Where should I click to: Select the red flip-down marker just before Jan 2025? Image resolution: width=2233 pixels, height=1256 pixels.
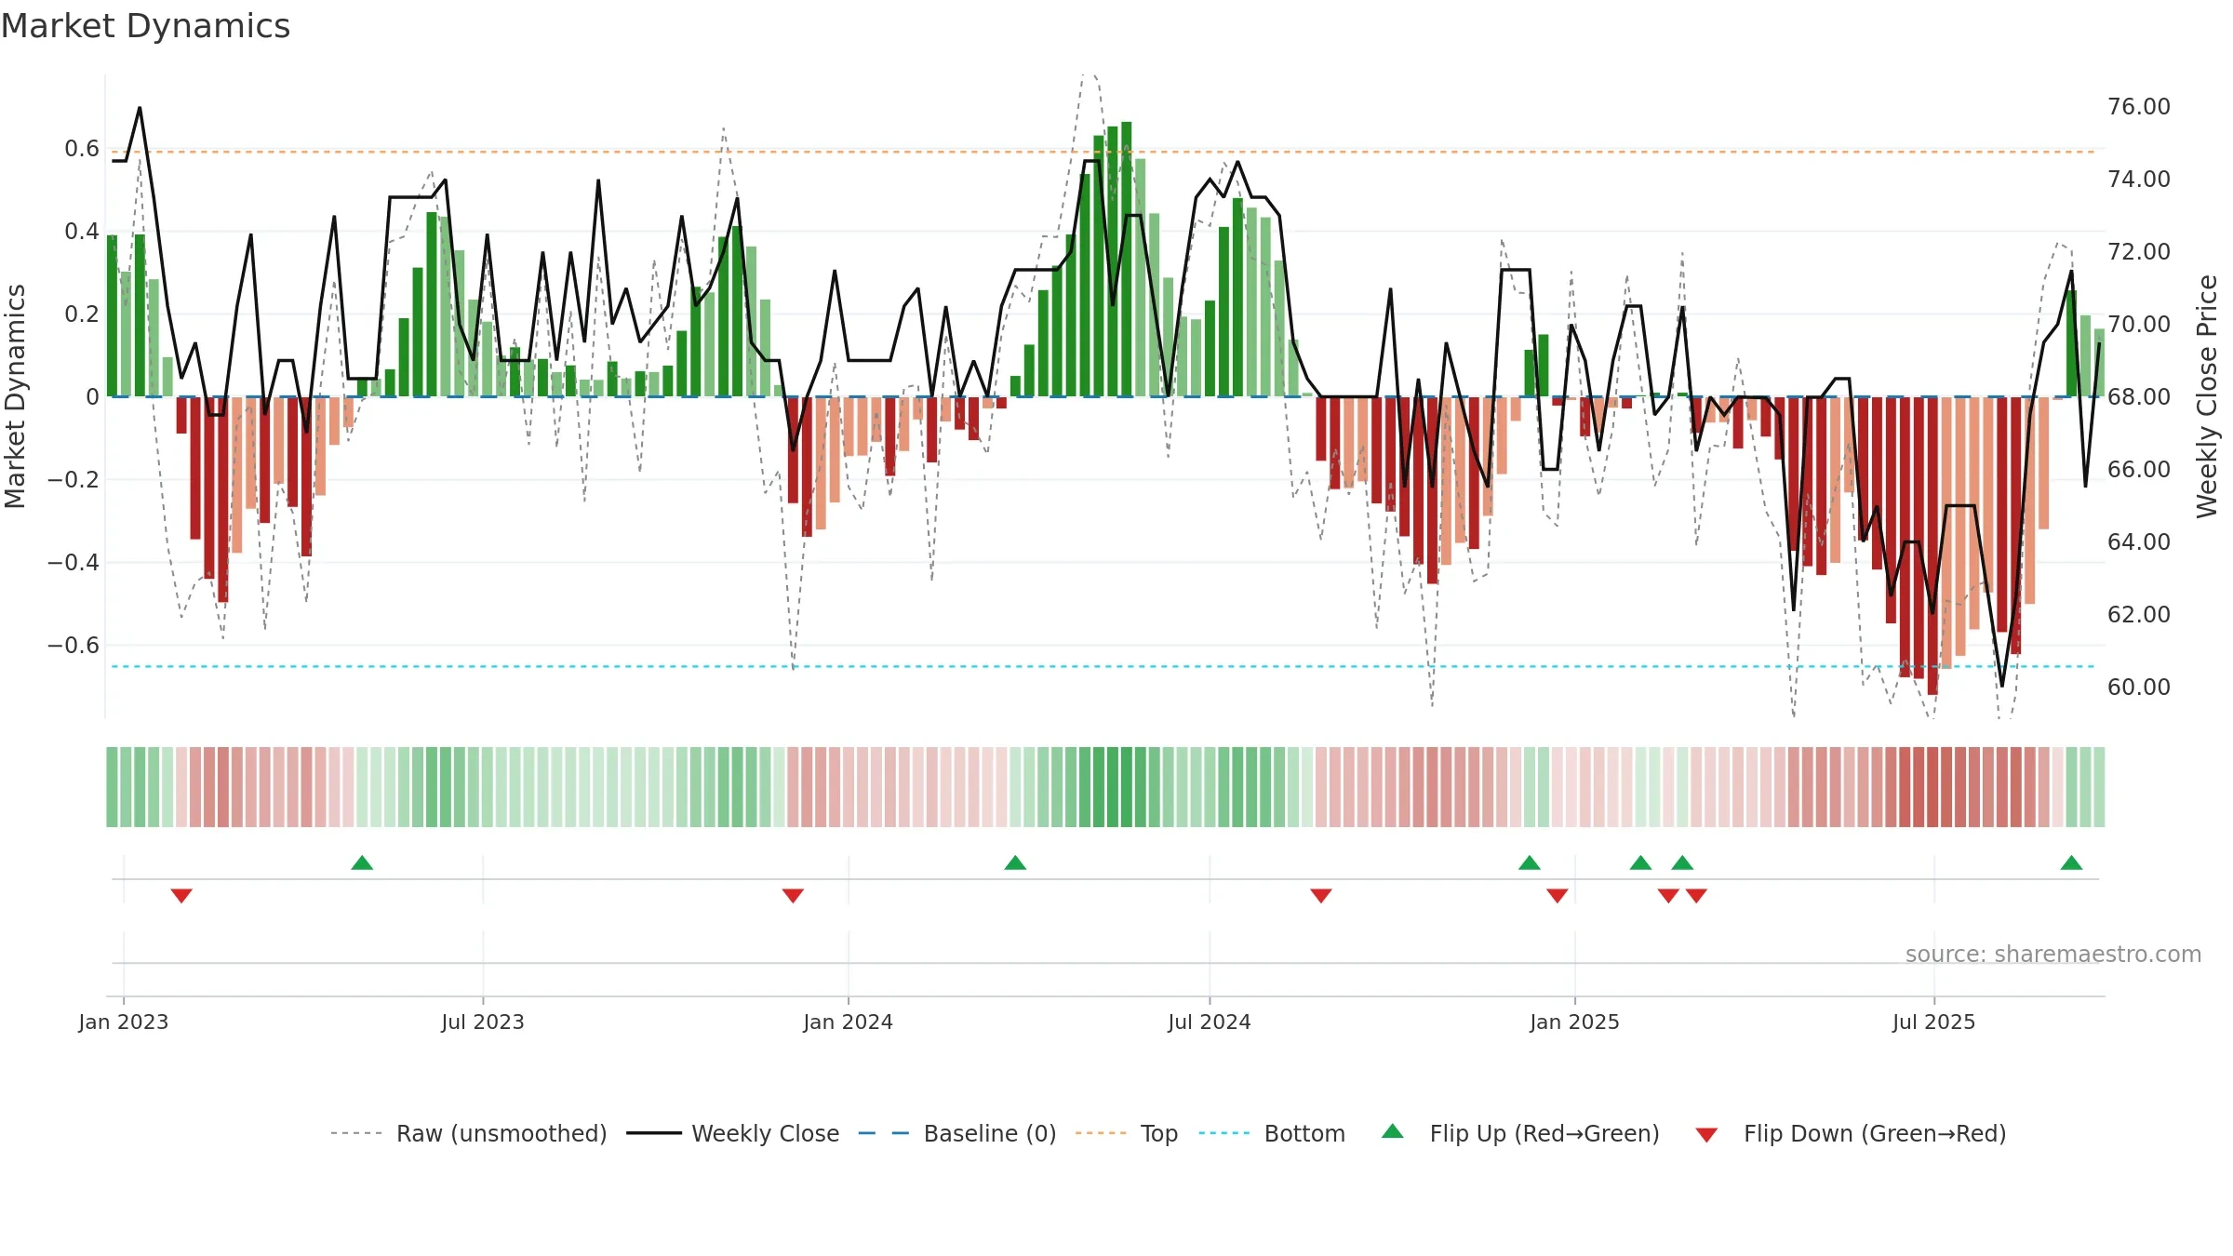[1558, 896]
